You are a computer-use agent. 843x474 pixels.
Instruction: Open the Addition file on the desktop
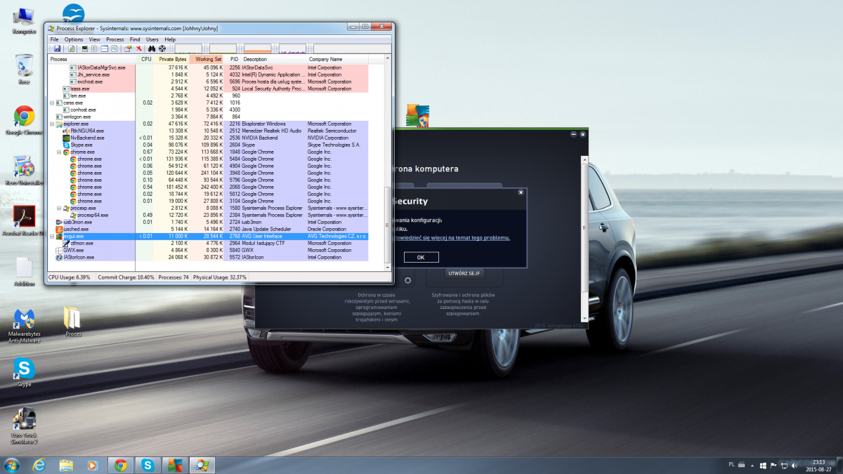click(x=24, y=272)
